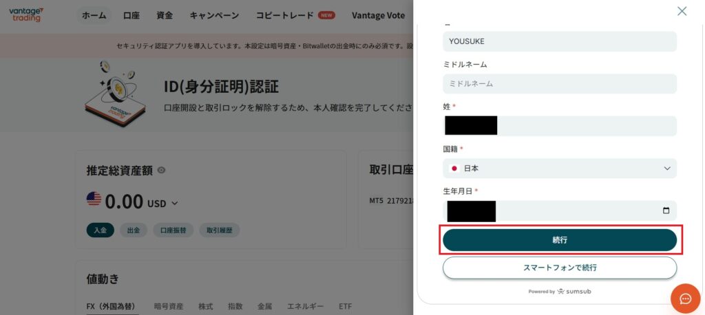Close the ID verification panel with X
Viewport: 705px width, 315px height.
(682, 11)
